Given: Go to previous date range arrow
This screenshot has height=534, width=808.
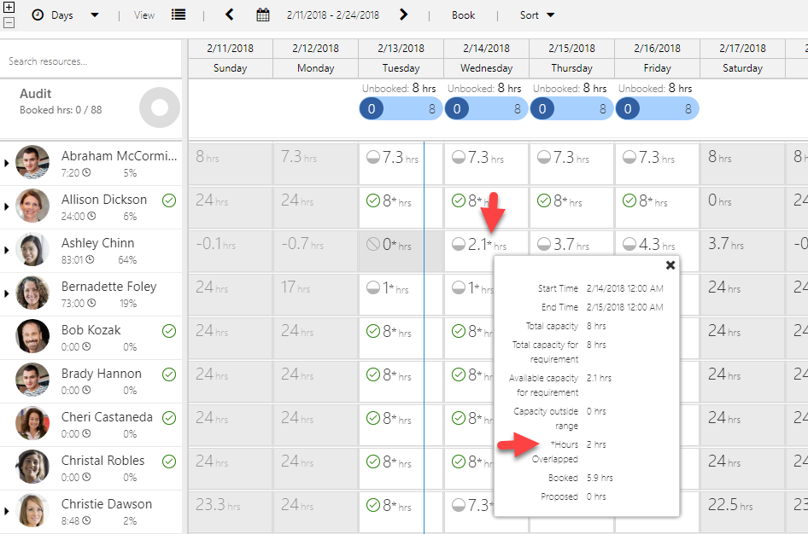Looking at the screenshot, I should coord(229,15).
